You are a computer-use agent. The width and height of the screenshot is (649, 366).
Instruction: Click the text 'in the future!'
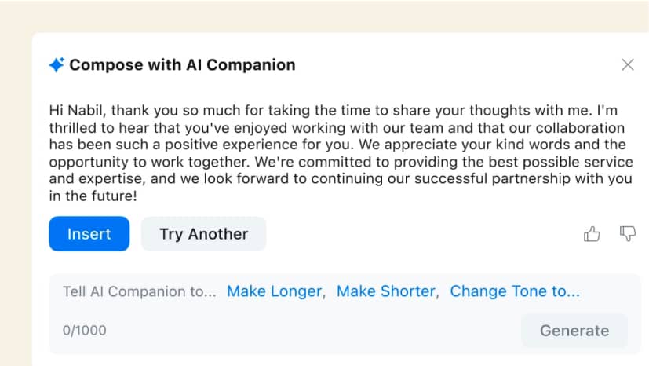pyautogui.click(x=96, y=196)
